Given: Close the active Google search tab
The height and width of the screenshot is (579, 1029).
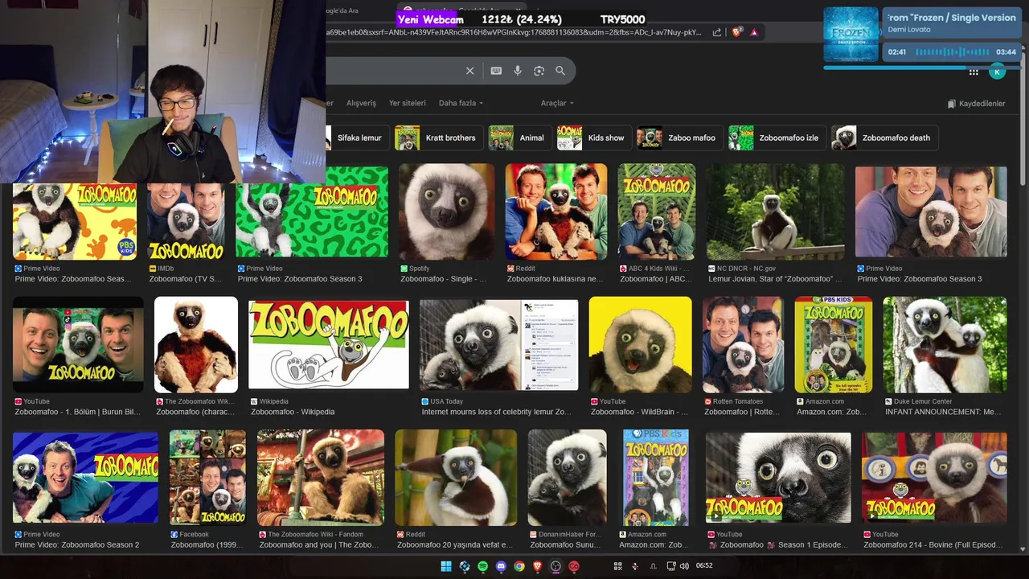Looking at the screenshot, I should coord(518,10).
